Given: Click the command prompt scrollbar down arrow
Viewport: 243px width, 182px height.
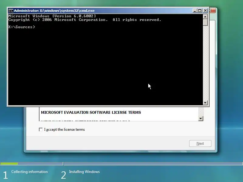Looking at the screenshot, I should 205,103.
